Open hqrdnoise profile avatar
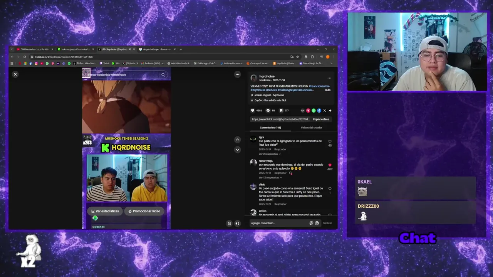The width and height of the screenshot is (493, 277). (254, 78)
